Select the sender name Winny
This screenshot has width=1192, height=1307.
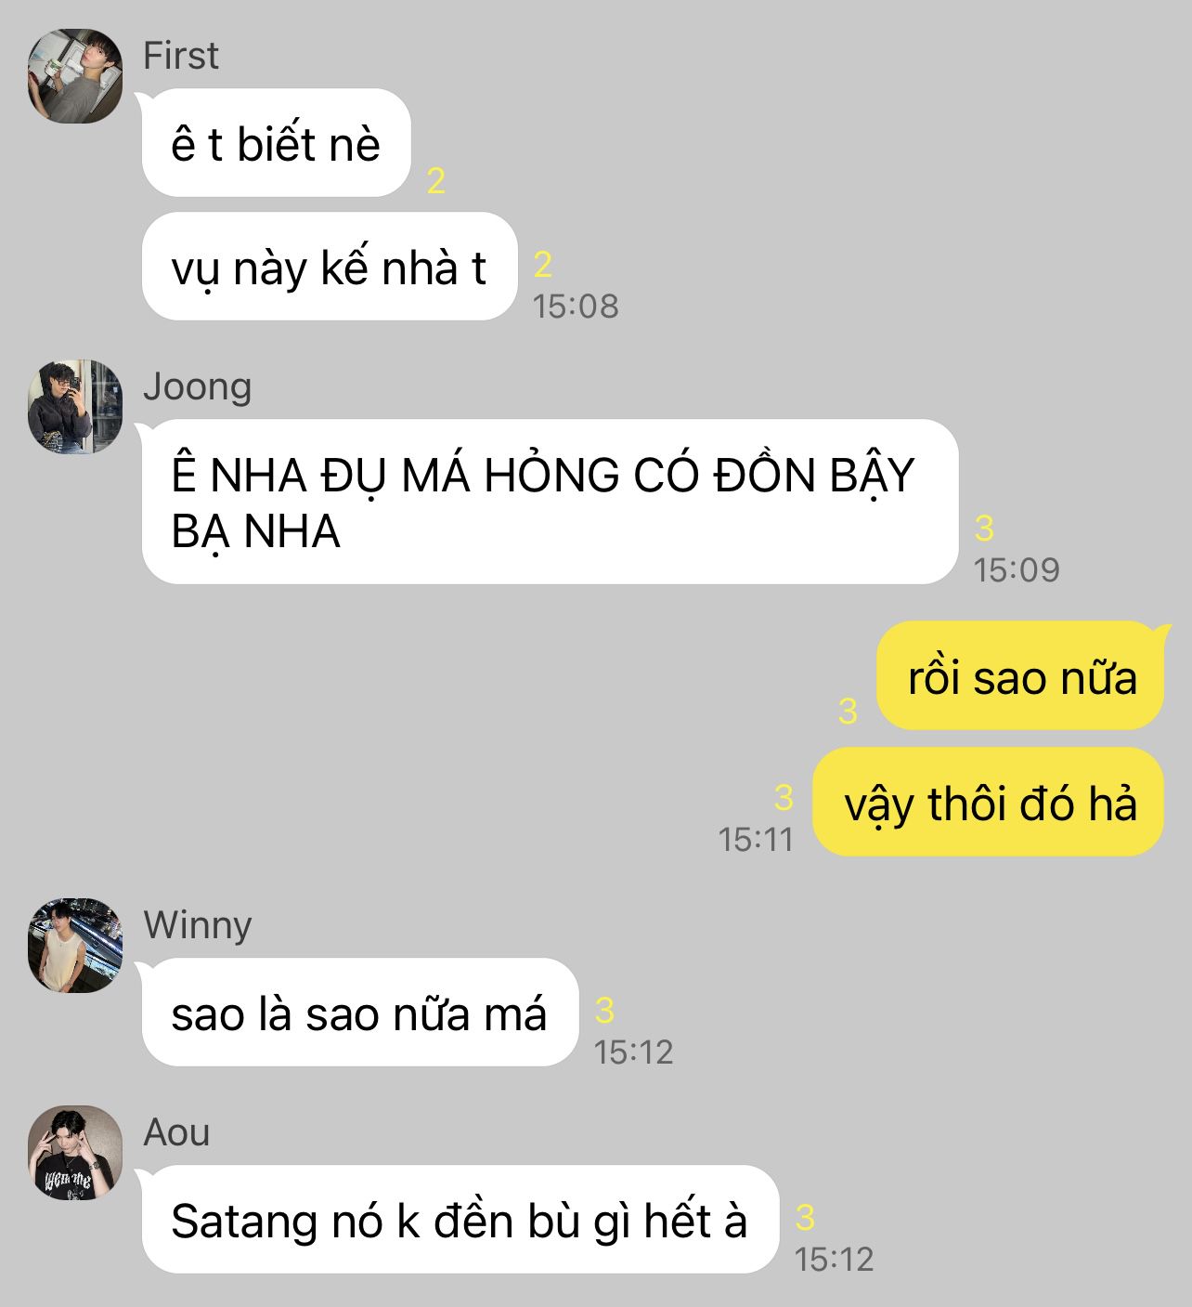tap(197, 925)
